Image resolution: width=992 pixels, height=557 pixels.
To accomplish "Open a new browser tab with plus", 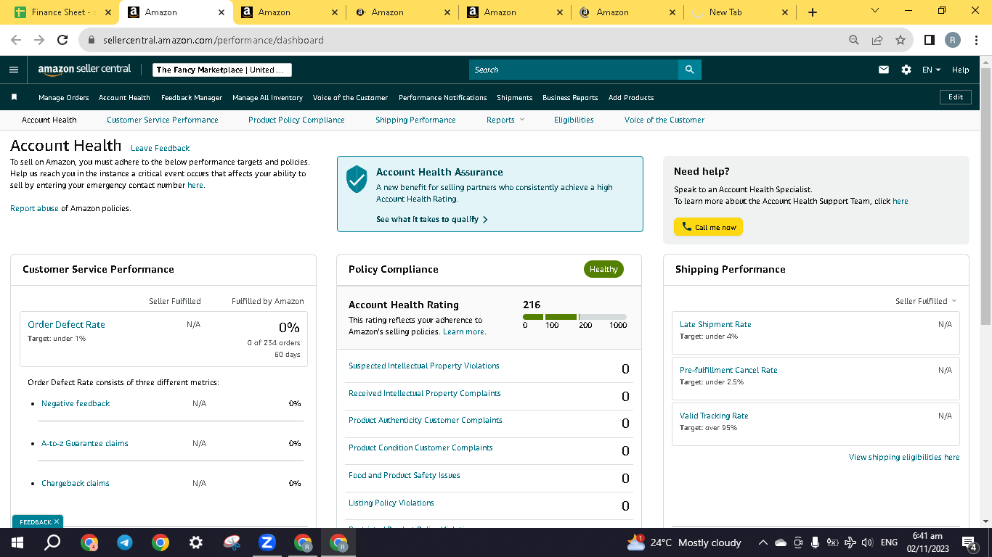I will point(813,12).
